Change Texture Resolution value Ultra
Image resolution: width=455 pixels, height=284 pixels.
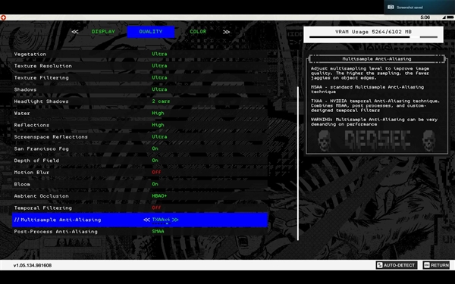tap(159, 66)
